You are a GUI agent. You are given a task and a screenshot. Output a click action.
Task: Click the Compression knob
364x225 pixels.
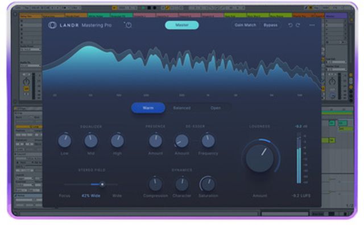point(155,184)
